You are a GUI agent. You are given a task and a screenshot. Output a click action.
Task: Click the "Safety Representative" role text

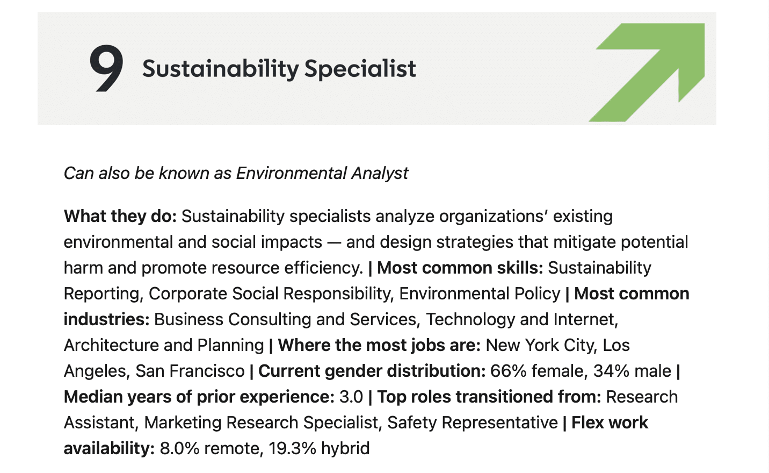click(473, 422)
